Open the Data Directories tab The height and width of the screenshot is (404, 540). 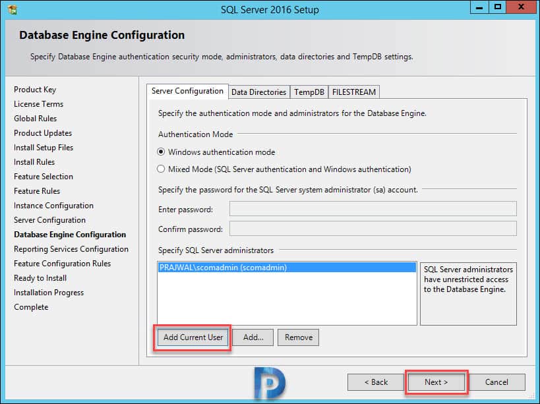coord(258,92)
